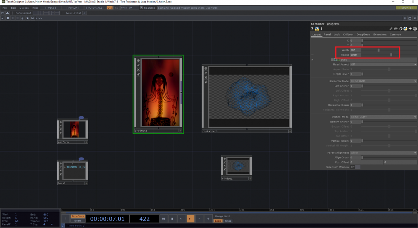The image size is (418, 228).
Task: Open Python help icon in parameter panel
Action: pos(317,29)
